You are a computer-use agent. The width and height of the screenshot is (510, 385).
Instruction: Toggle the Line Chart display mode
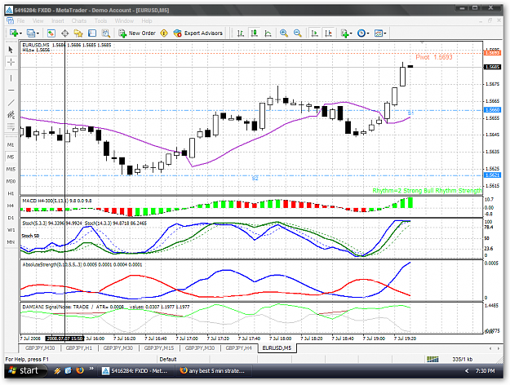click(268, 33)
